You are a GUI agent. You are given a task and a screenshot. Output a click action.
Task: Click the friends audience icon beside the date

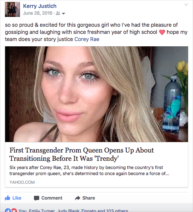pyautogui.click(x=58, y=13)
